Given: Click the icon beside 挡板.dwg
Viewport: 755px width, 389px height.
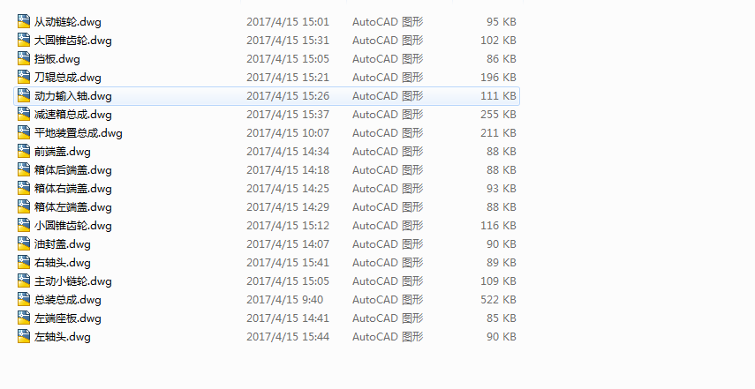Looking at the screenshot, I should 24,58.
